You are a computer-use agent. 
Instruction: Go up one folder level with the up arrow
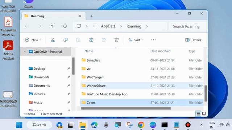click(x=52, y=26)
